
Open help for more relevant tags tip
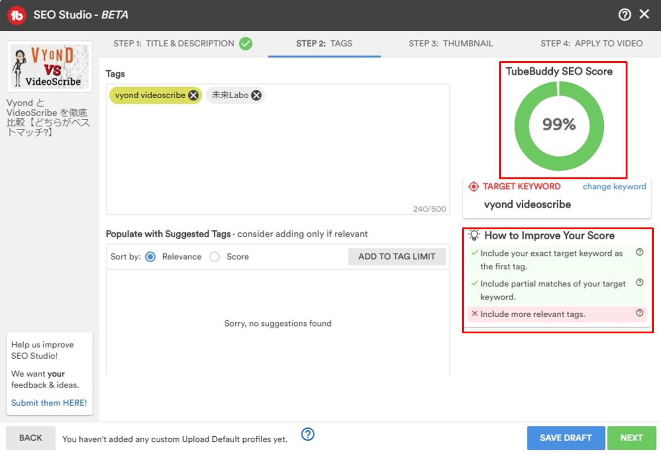[x=640, y=313]
